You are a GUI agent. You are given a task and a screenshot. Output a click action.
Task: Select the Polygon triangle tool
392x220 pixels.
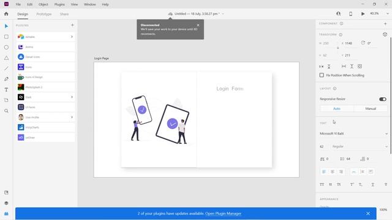point(7,58)
